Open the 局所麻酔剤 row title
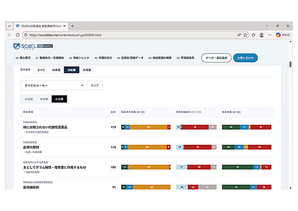 31,187
